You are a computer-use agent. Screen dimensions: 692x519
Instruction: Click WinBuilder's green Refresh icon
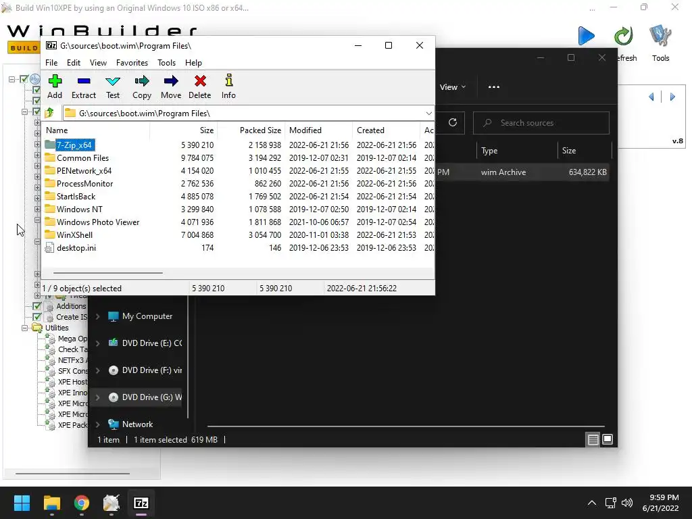point(624,36)
